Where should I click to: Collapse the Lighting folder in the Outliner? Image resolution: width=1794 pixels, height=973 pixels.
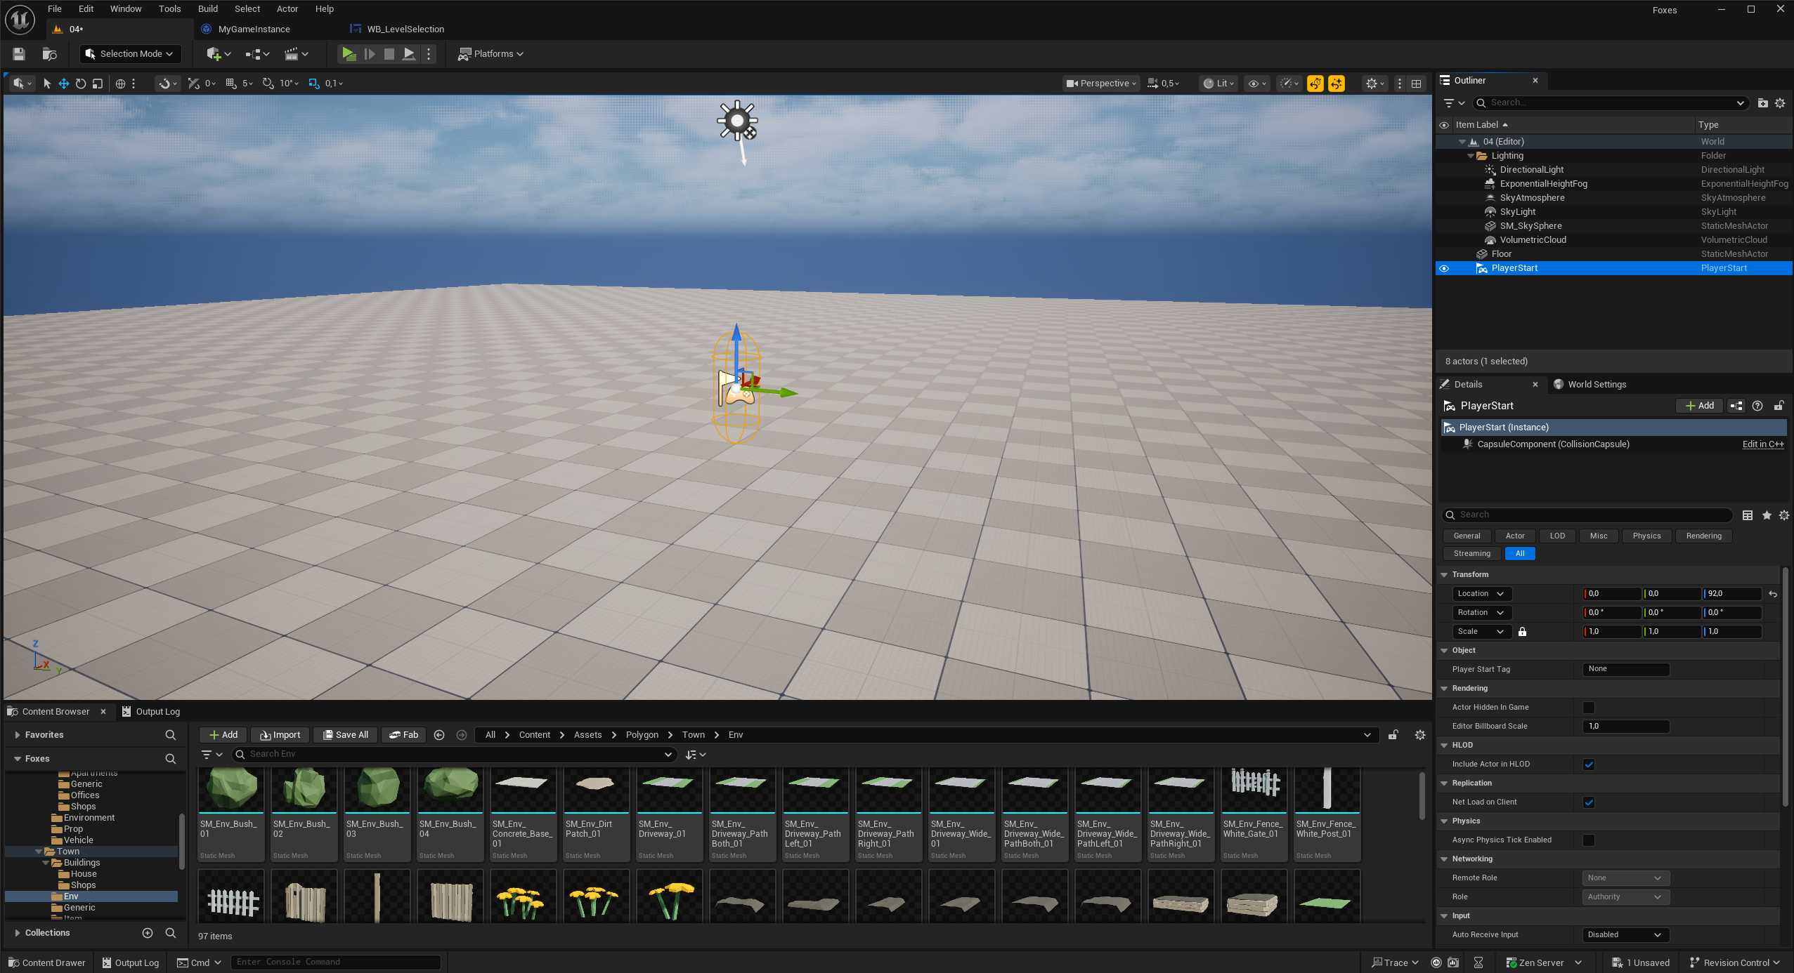[1471, 156]
